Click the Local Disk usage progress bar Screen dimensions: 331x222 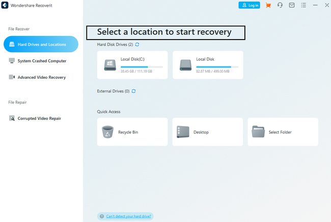click(217, 67)
